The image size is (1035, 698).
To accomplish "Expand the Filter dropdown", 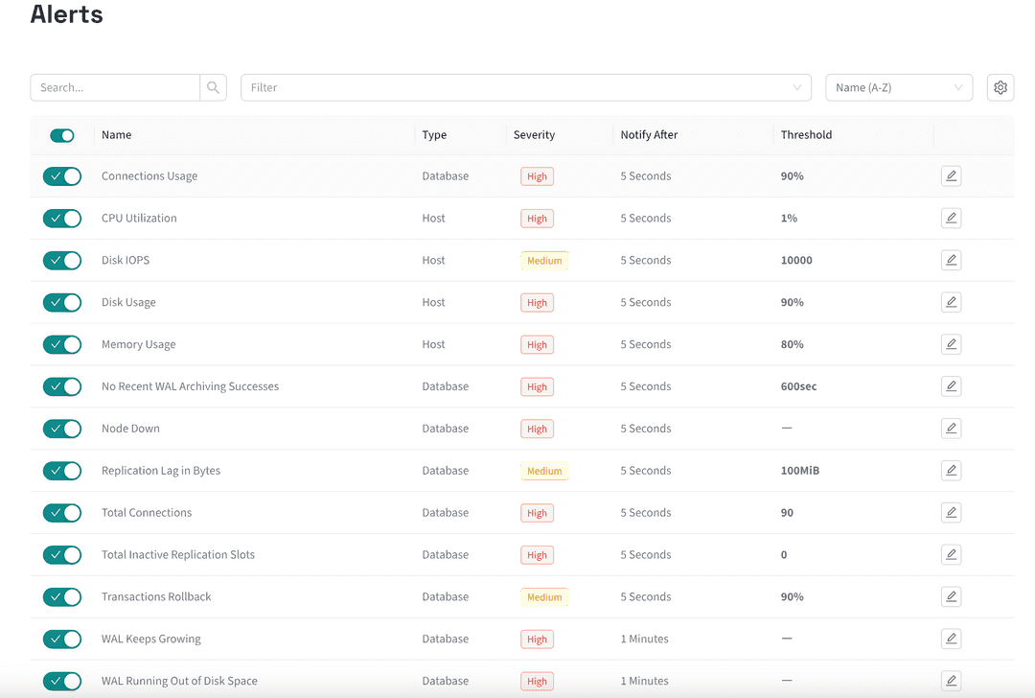I will (x=525, y=87).
